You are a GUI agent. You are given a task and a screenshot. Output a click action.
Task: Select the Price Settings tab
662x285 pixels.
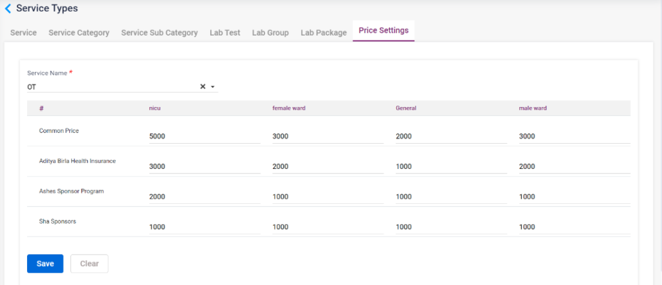click(383, 31)
